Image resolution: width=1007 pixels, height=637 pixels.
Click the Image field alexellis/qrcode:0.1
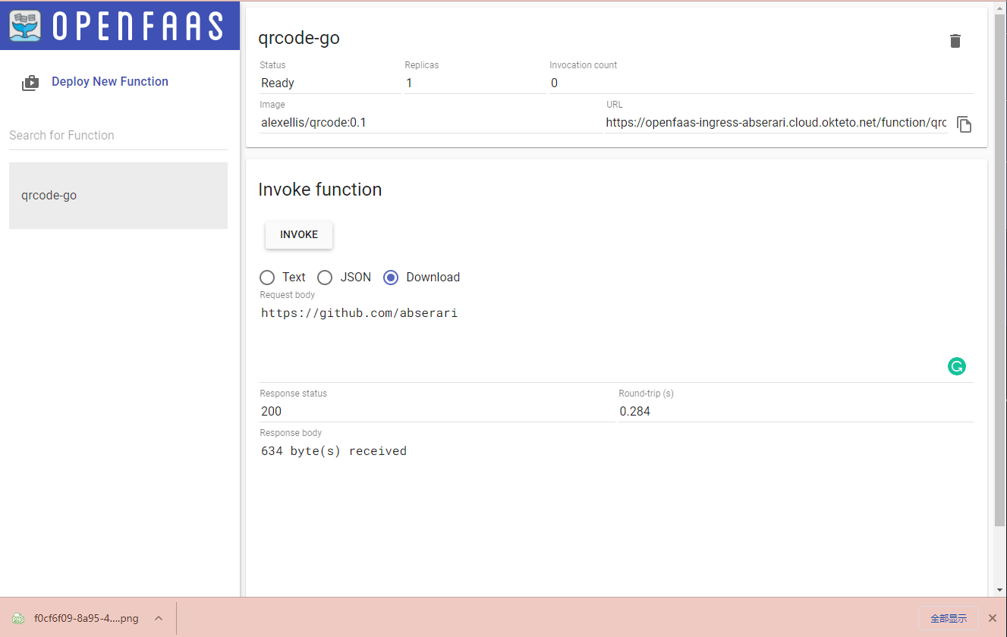pos(431,123)
